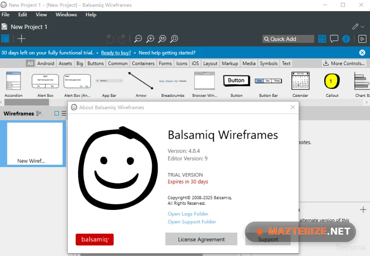Toggle the navigator panel icon
The image size is (370, 256).
(x=5, y=39)
